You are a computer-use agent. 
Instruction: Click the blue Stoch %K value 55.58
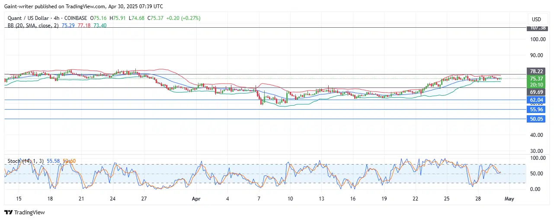(53, 161)
